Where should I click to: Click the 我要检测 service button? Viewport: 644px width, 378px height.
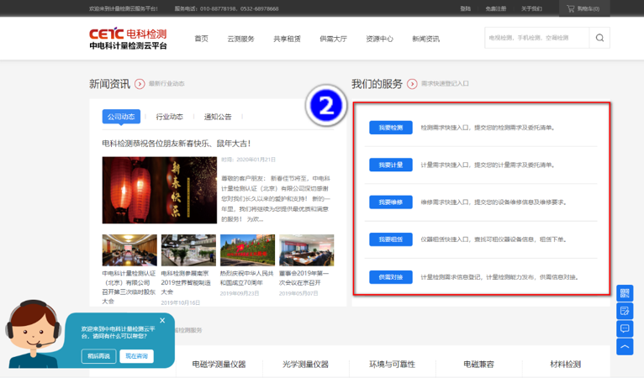pyautogui.click(x=390, y=128)
